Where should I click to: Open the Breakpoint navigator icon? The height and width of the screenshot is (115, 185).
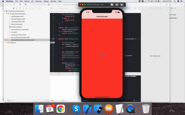coord(37,8)
